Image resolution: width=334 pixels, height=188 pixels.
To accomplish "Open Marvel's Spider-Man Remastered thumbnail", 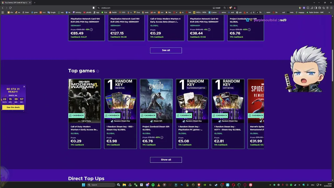I will click(x=256, y=101).
